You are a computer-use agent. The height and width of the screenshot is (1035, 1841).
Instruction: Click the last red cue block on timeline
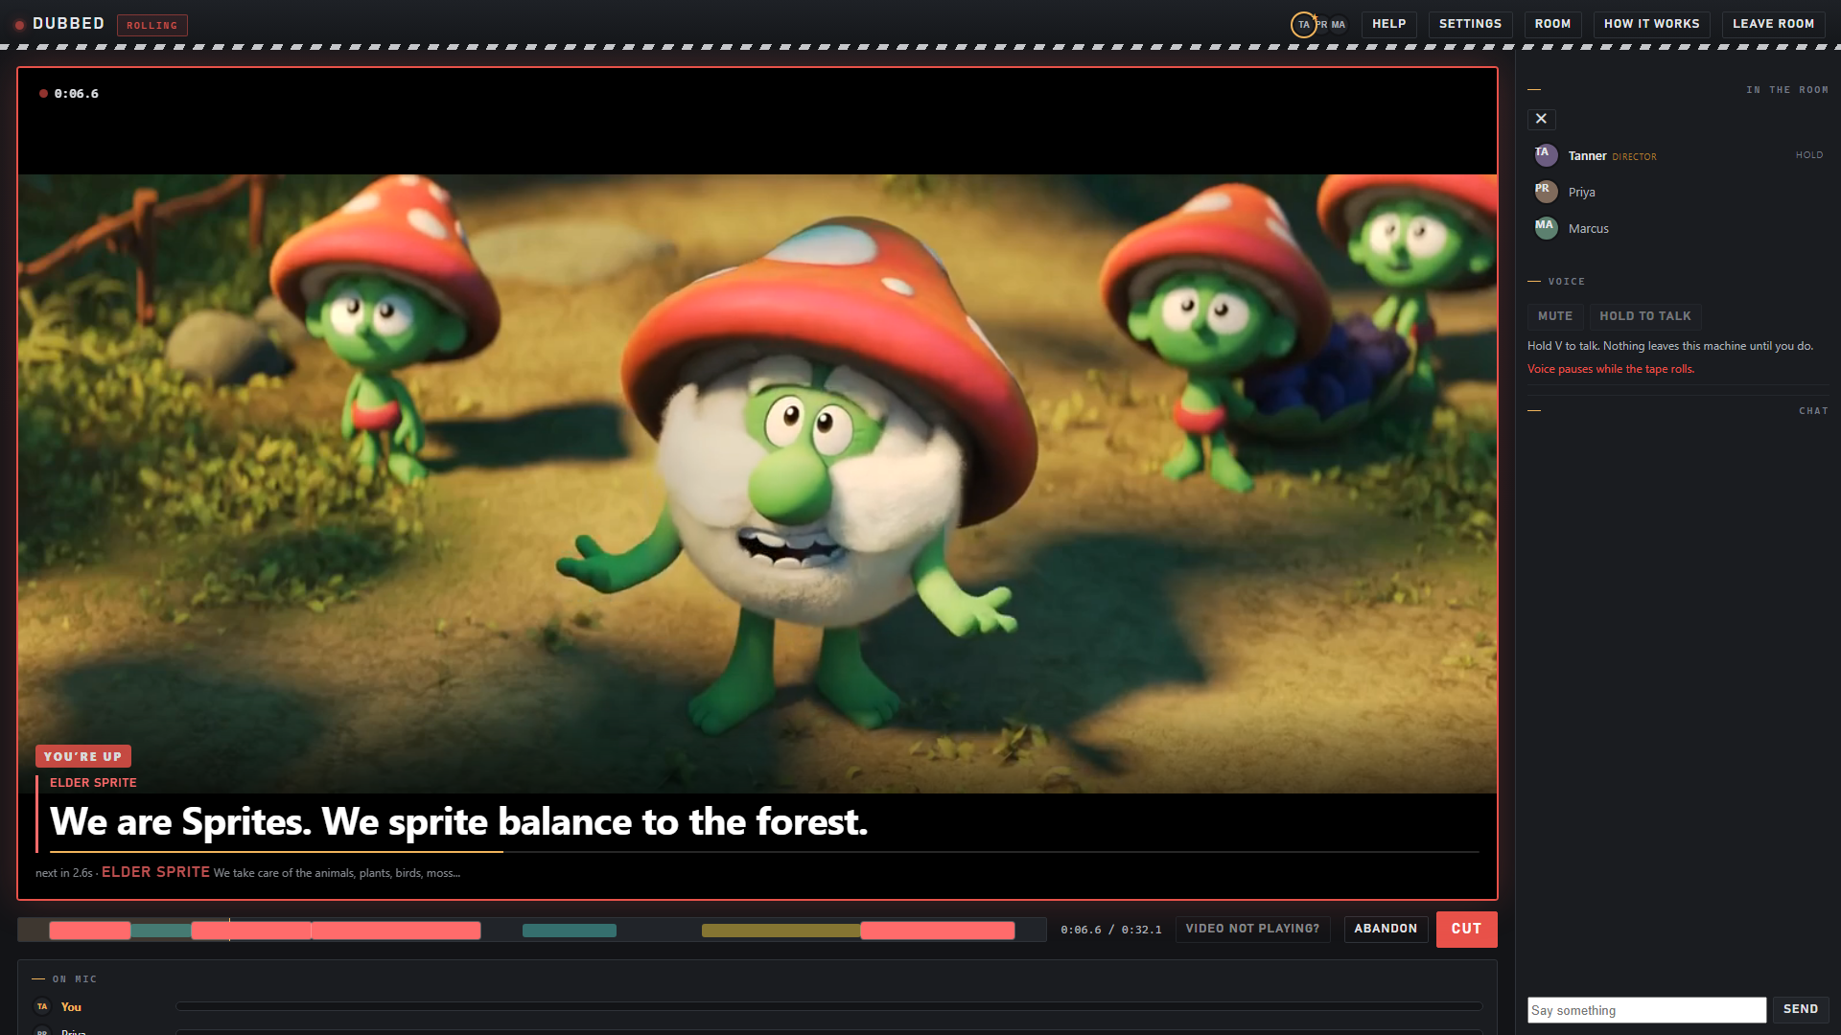[937, 930]
